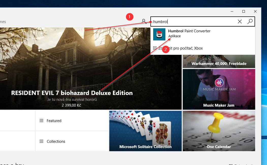
Task: Click the grid icon beside Featured
Action: pos(42,121)
